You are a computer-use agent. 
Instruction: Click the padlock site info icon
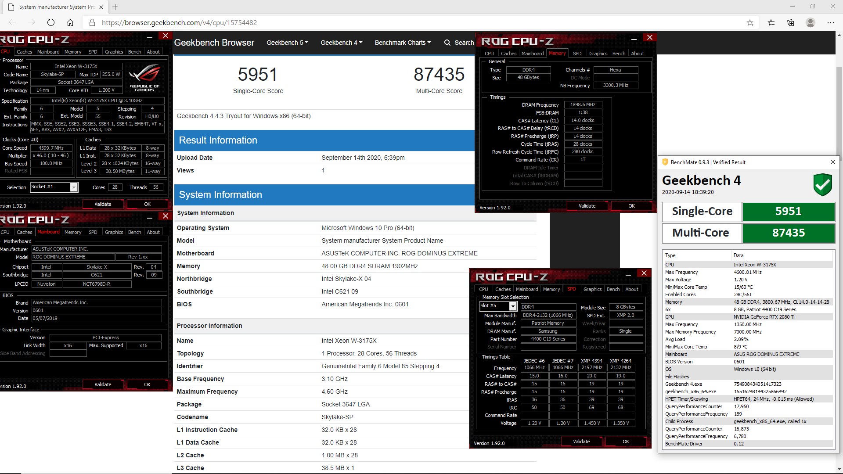(91, 22)
